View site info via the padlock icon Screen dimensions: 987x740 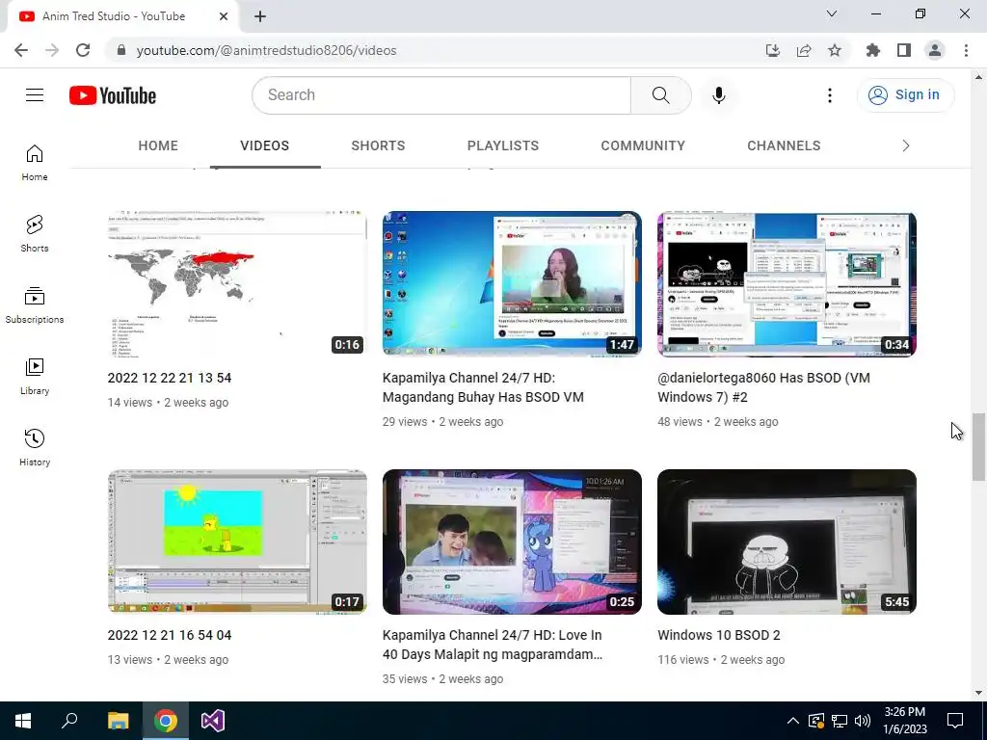click(x=121, y=50)
